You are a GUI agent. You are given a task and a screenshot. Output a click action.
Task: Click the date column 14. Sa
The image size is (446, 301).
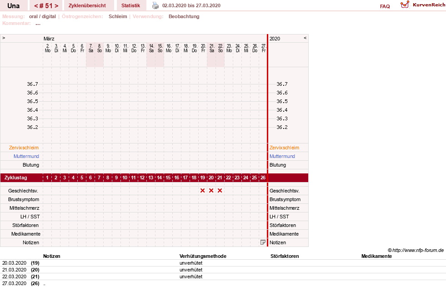151,48
